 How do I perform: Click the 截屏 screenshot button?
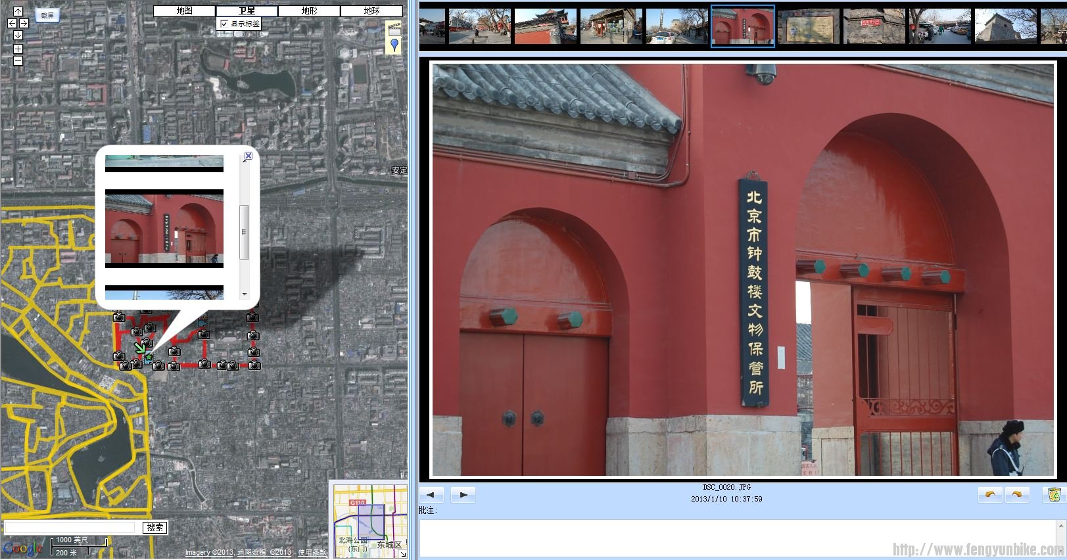(x=47, y=14)
